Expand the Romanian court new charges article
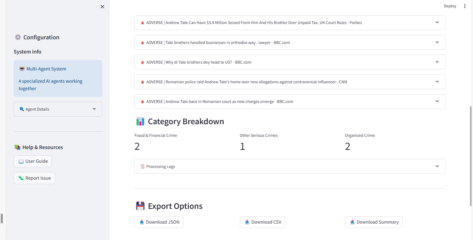The height and width of the screenshot is (240, 473). pyautogui.click(x=290, y=102)
